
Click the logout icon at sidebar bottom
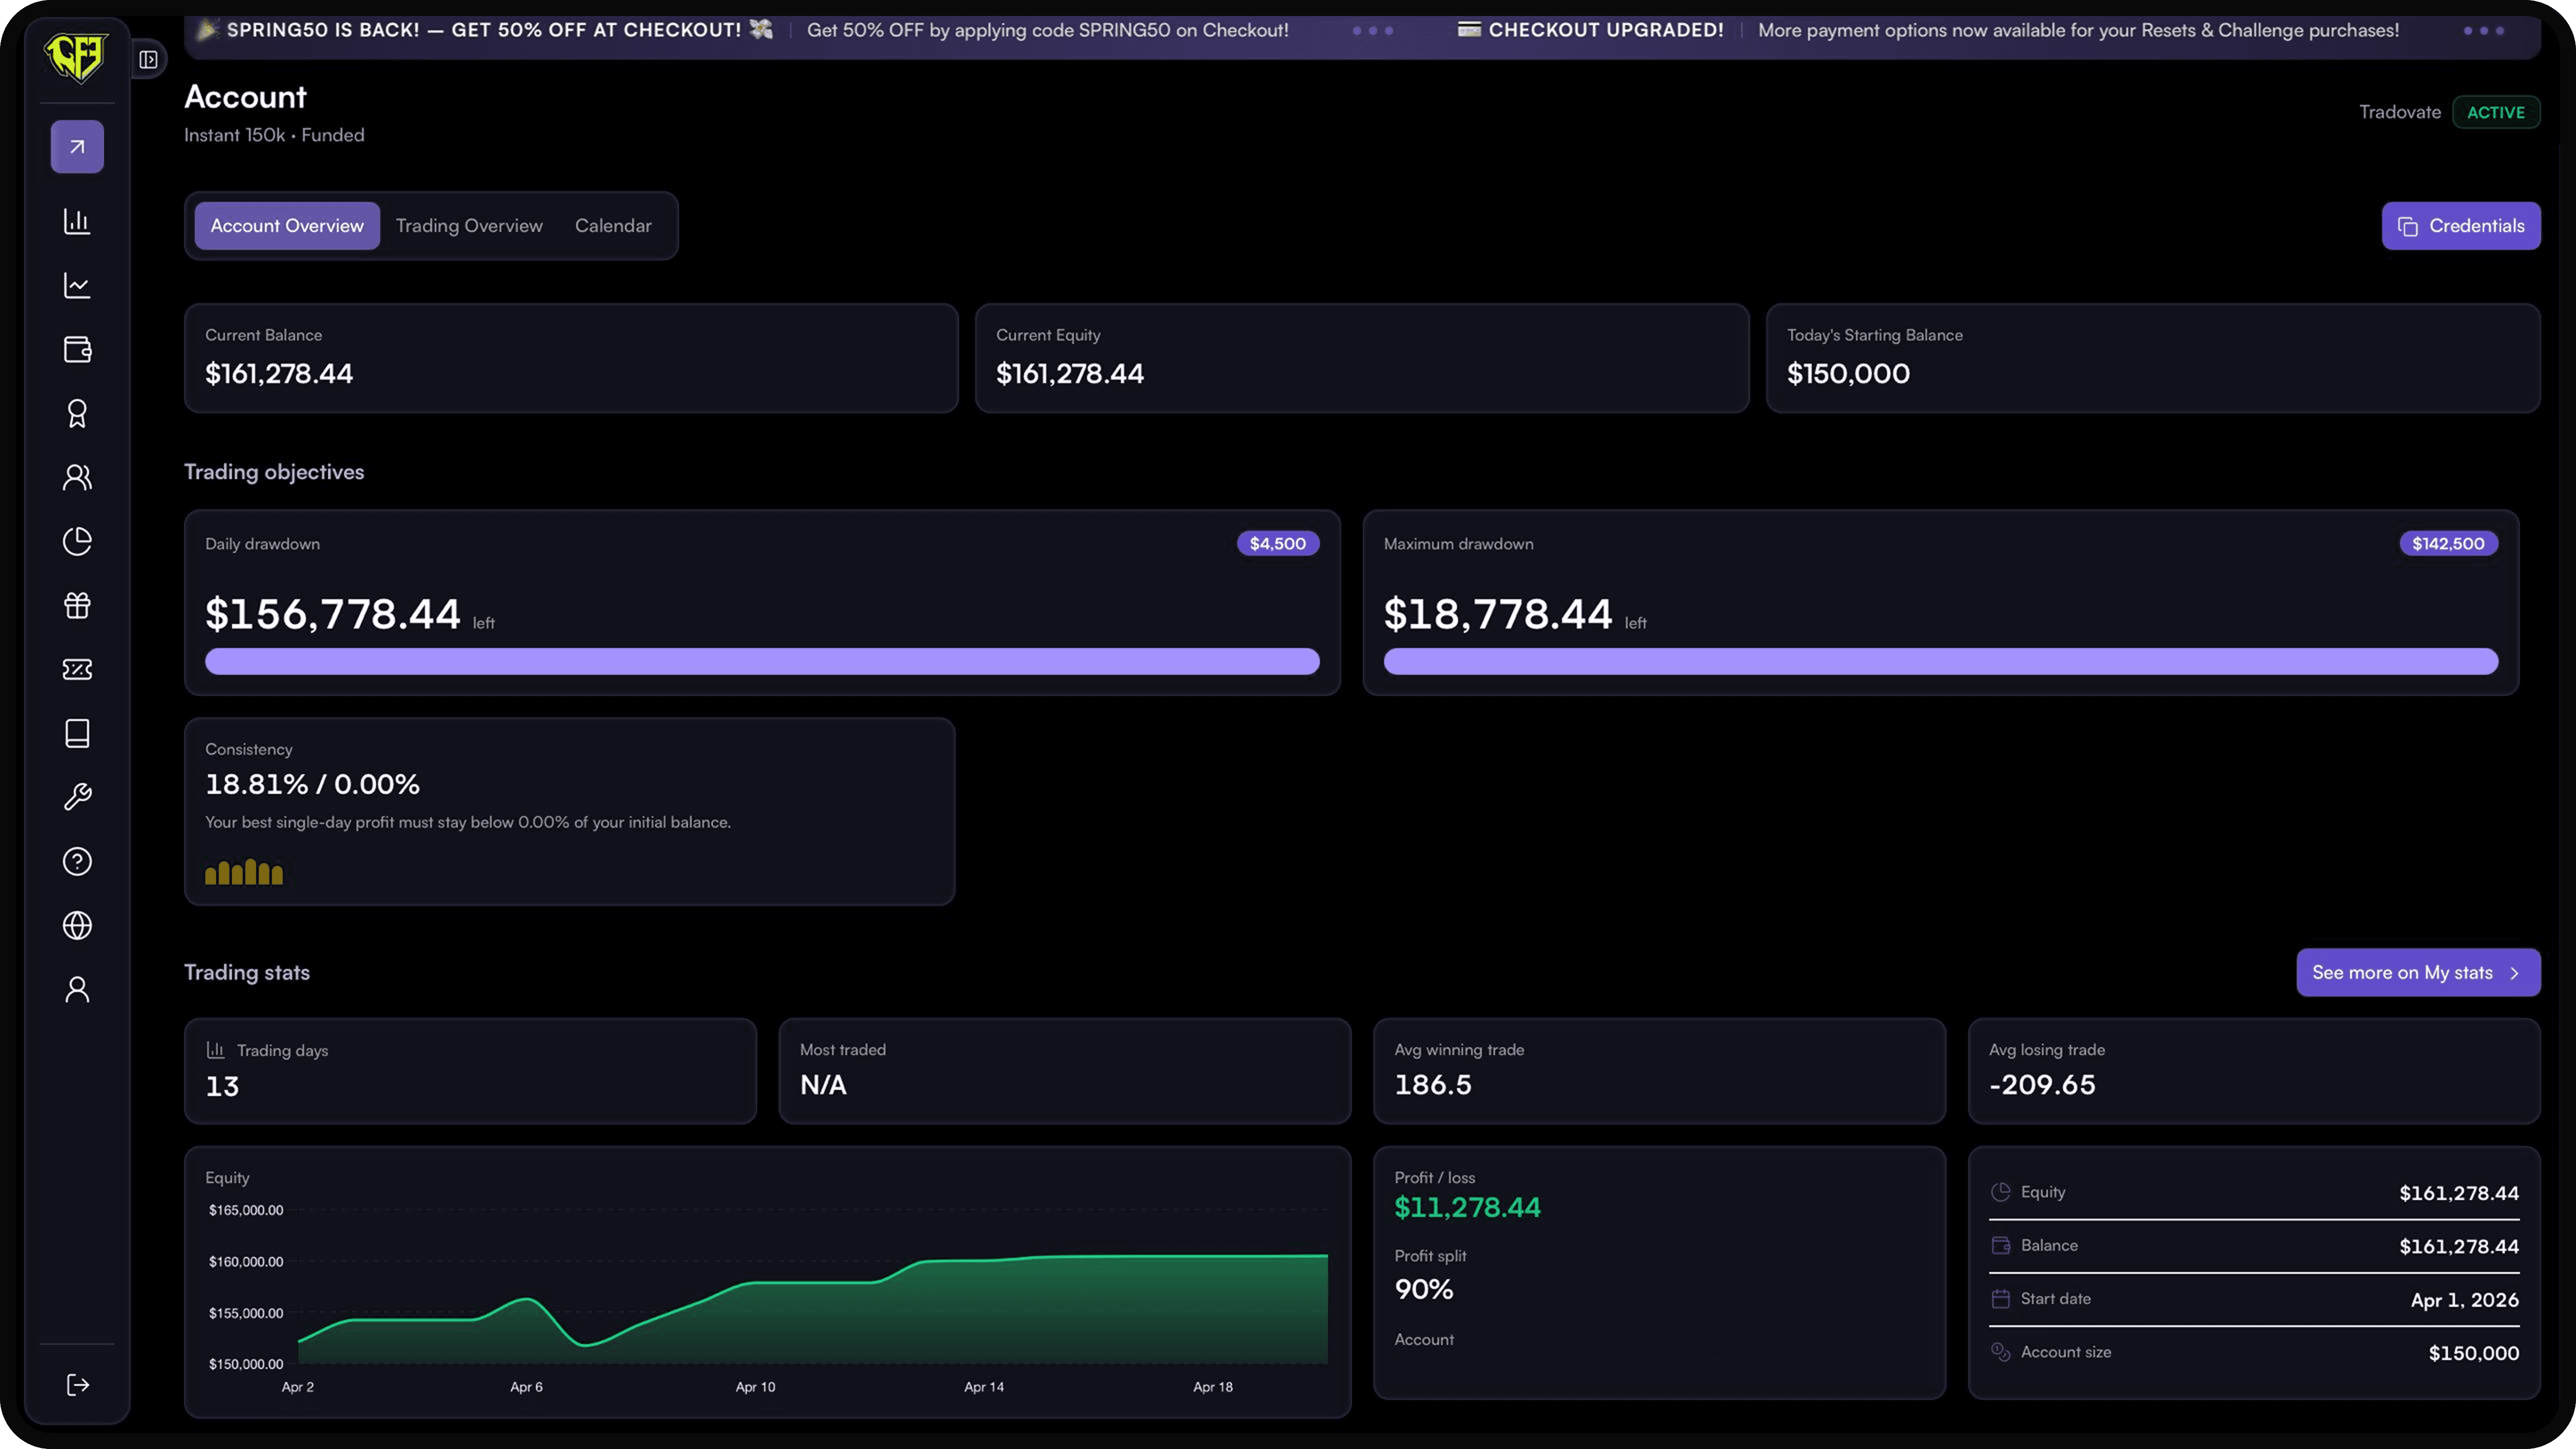[77, 1385]
